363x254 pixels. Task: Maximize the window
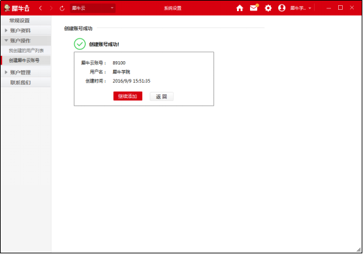[x=340, y=8]
